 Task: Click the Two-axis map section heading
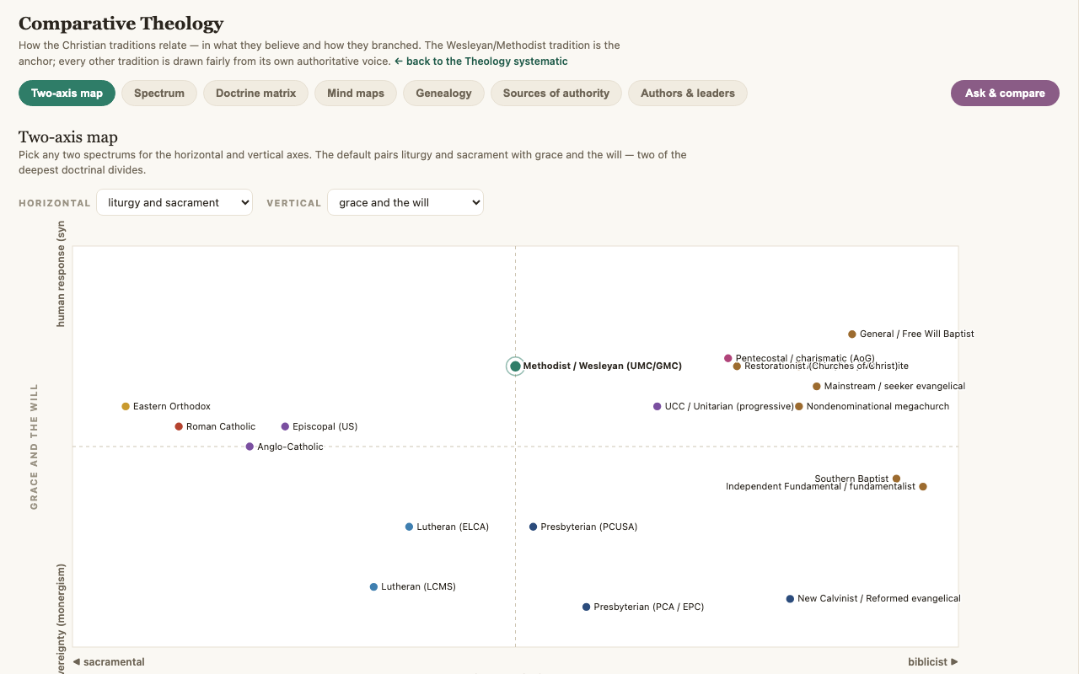click(x=68, y=137)
